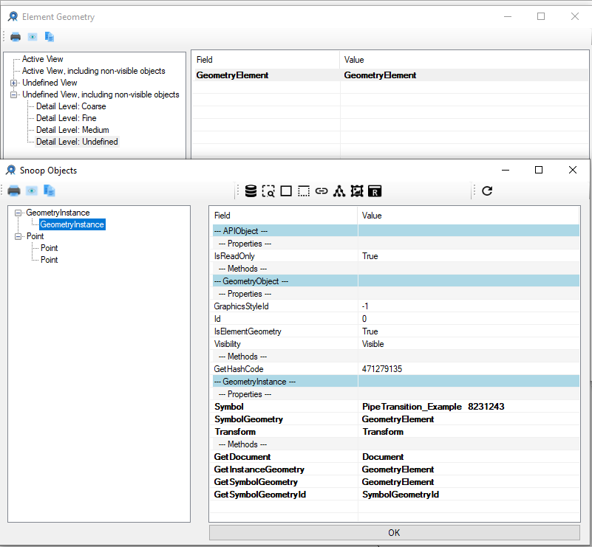
Task: Click the Snoop Active View icon
Action: pos(357,191)
